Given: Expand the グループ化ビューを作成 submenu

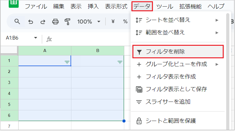Looking at the screenshot, I should 217,64.
